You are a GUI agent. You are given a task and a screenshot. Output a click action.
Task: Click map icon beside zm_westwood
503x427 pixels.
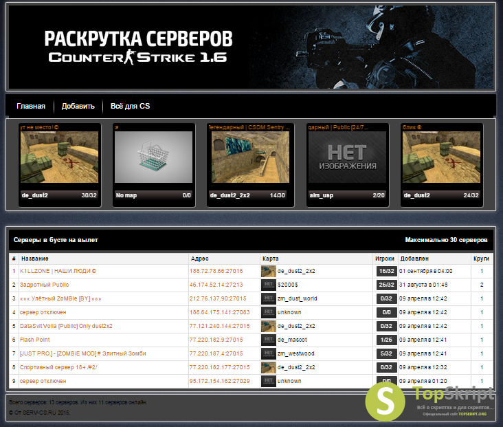pyautogui.click(x=269, y=353)
